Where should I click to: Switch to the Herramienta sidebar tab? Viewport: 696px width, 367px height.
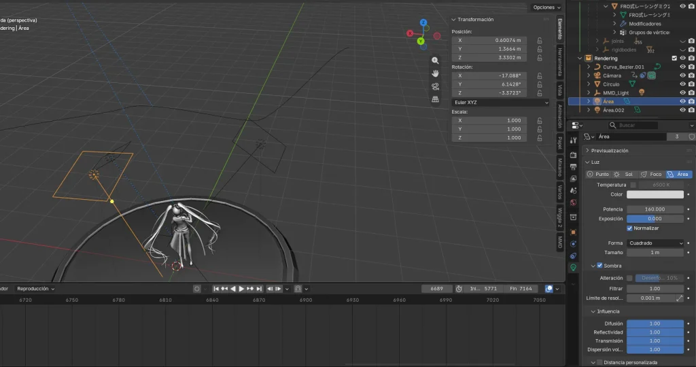(560, 61)
